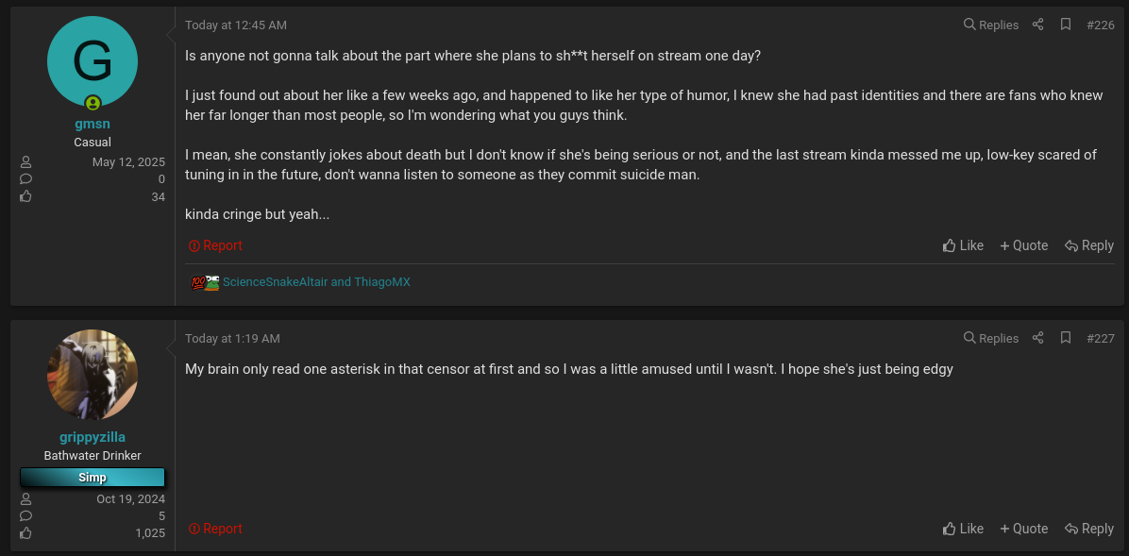Quote gmsn's post
This screenshot has width=1129, height=556.
point(1023,245)
